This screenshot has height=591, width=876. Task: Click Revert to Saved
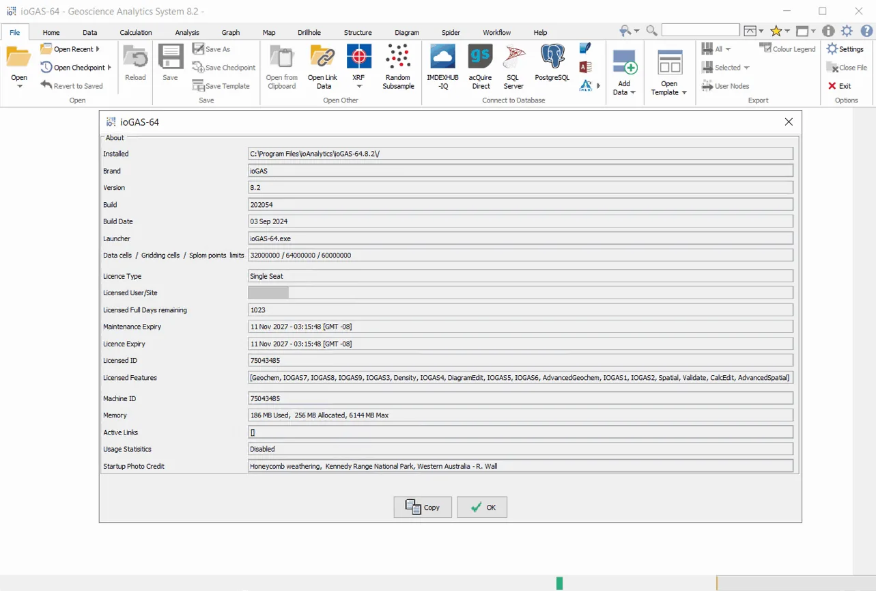pos(72,86)
